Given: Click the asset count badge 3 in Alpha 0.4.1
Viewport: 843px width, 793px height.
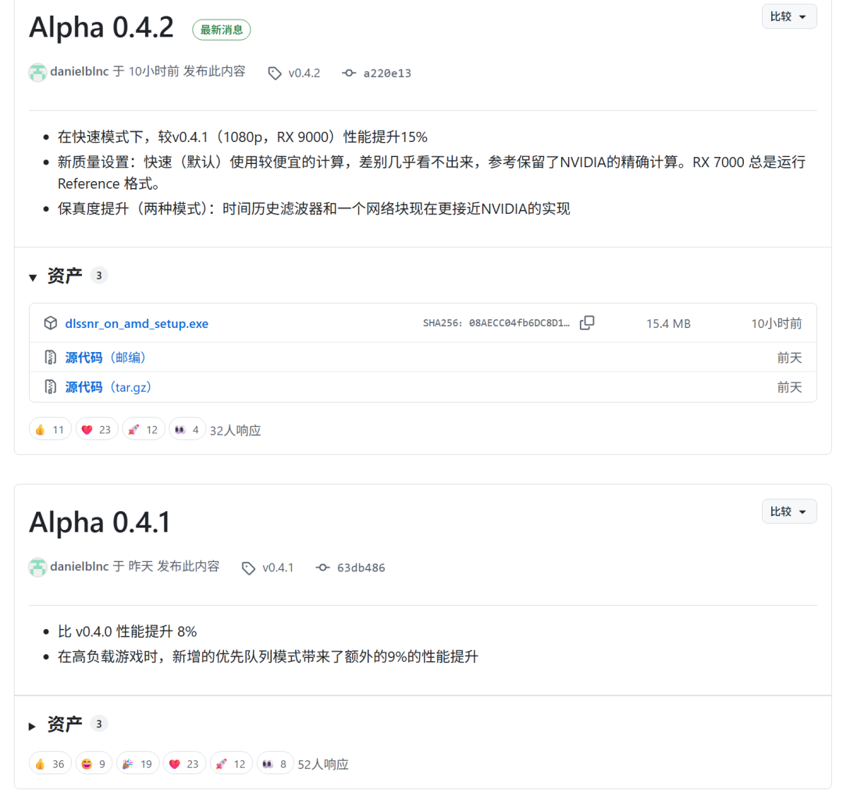Looking at the screenshot, I should [99, 724].
